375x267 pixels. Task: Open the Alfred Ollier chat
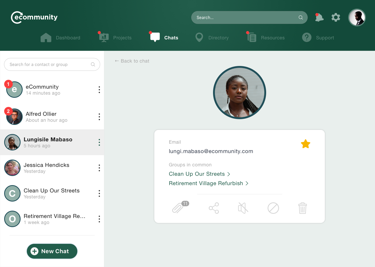[52, 117]
